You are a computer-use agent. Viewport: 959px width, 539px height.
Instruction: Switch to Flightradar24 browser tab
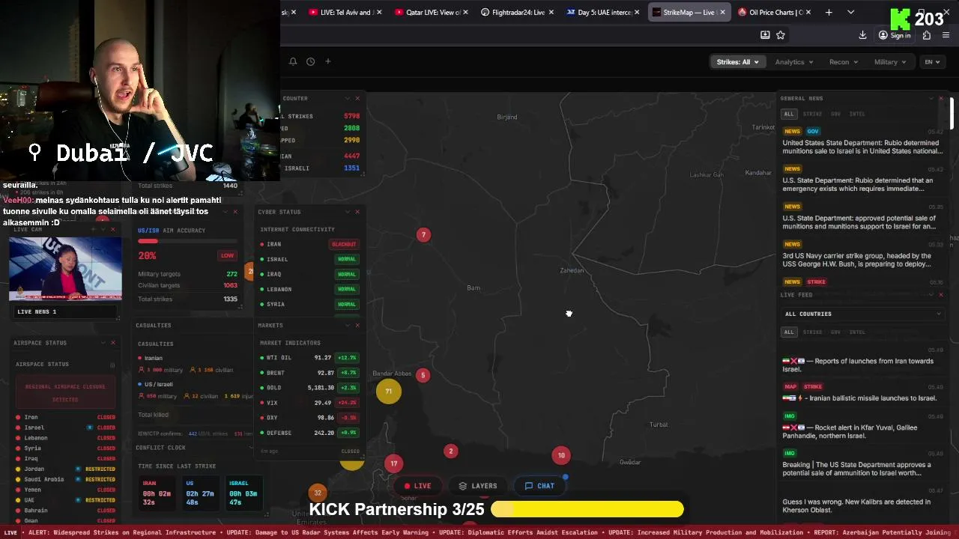coord(518,12)
